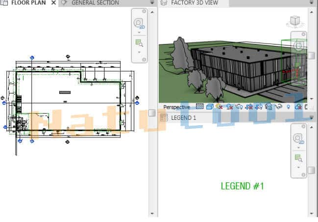This screenshot has width=318, height=222.
Task: Toggle sun path icon in view control bar
Action: 219,107
